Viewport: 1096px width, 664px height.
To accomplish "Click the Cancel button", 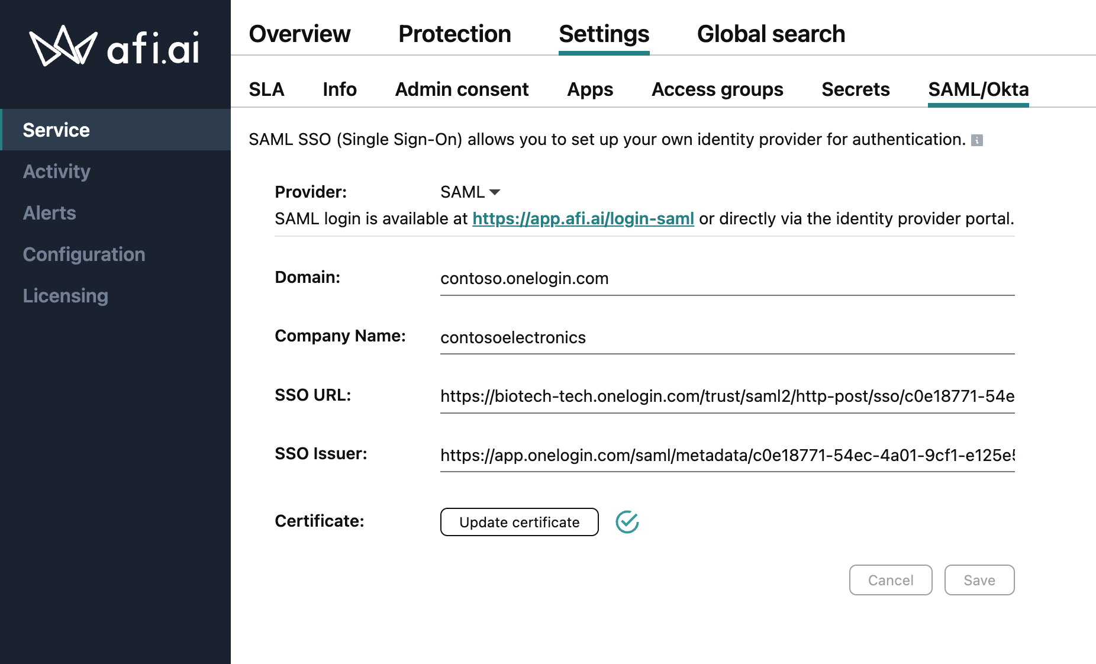I will click(891, 580).
